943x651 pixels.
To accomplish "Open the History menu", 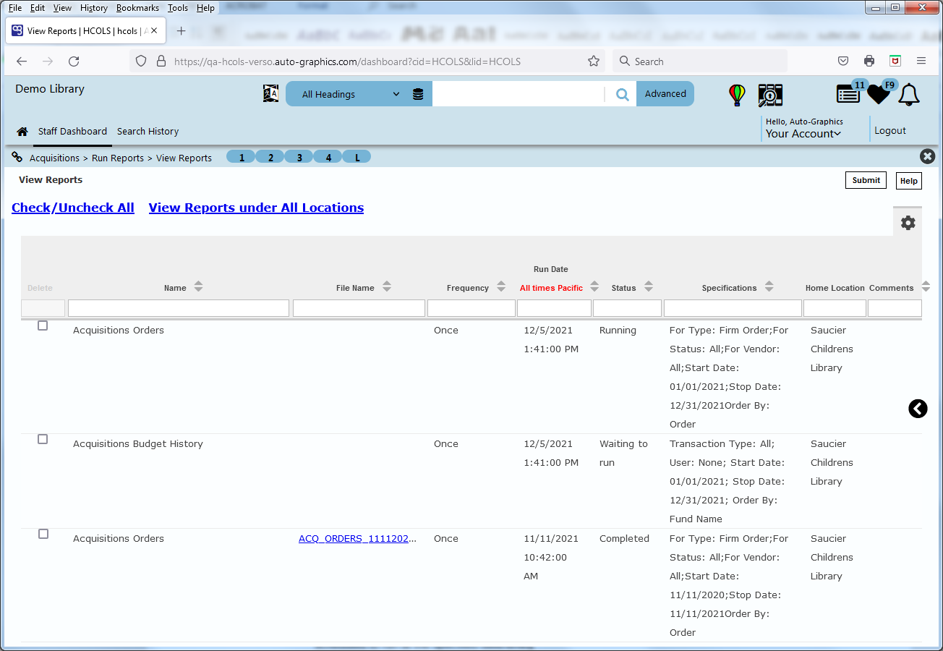I will (x=94, y=8).
